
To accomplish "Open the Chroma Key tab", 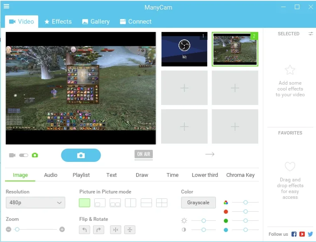I will click(240, 175).
